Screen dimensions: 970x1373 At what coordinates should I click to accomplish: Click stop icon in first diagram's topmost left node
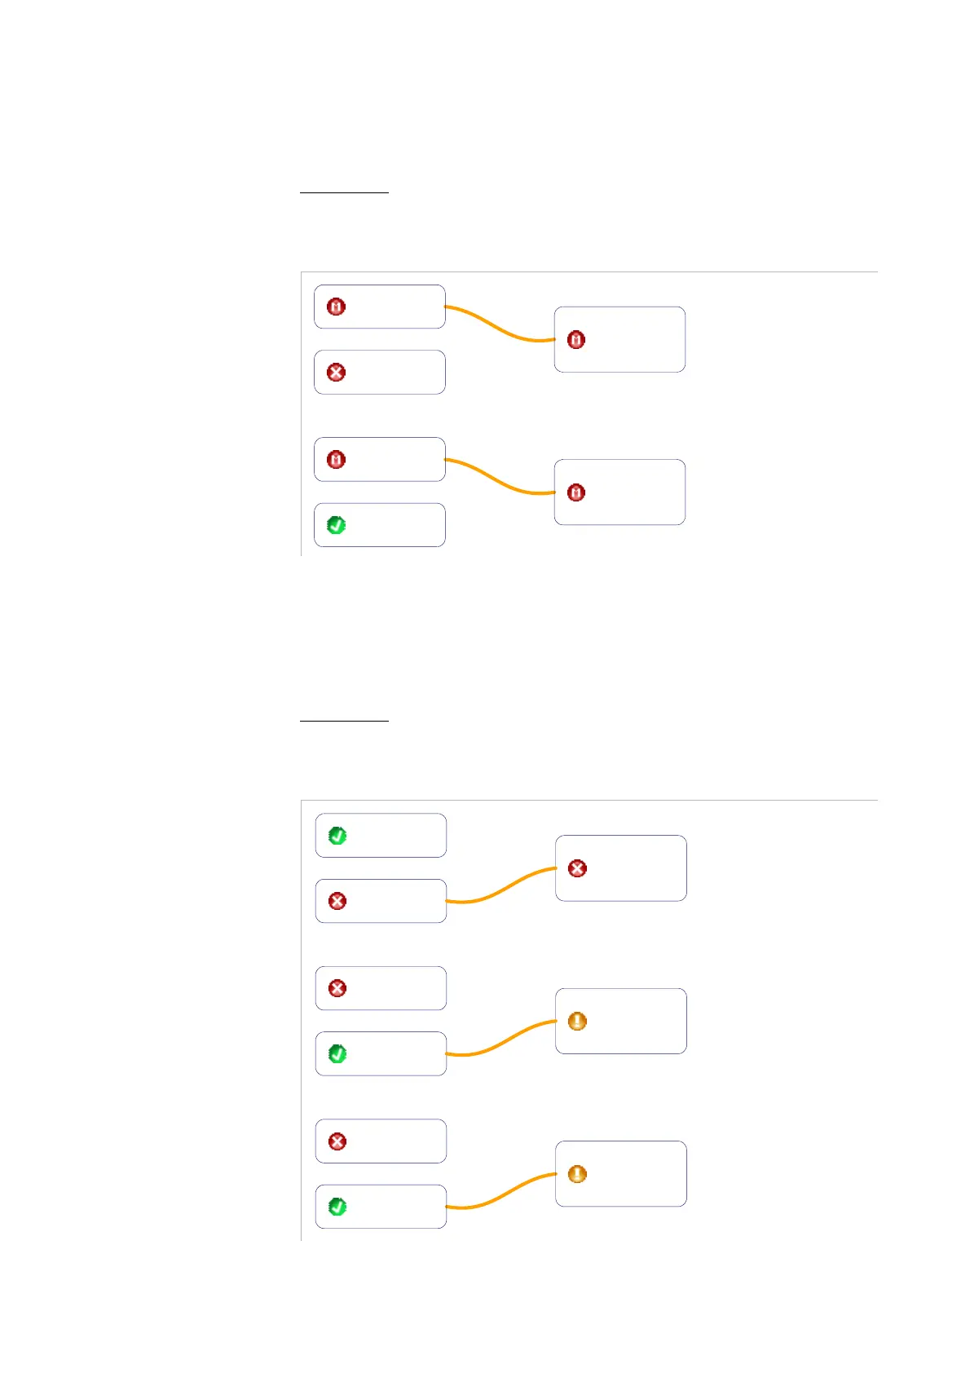tap(336, 307)
